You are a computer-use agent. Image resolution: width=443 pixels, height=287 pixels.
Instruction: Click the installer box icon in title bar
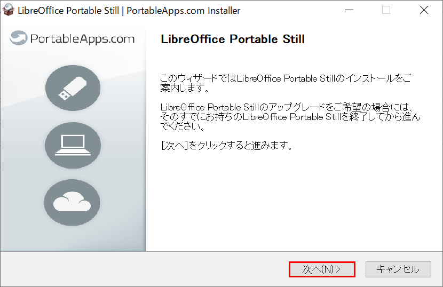(x=8, y=10)
